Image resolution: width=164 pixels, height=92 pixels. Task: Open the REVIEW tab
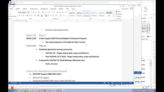pos(61,9)
